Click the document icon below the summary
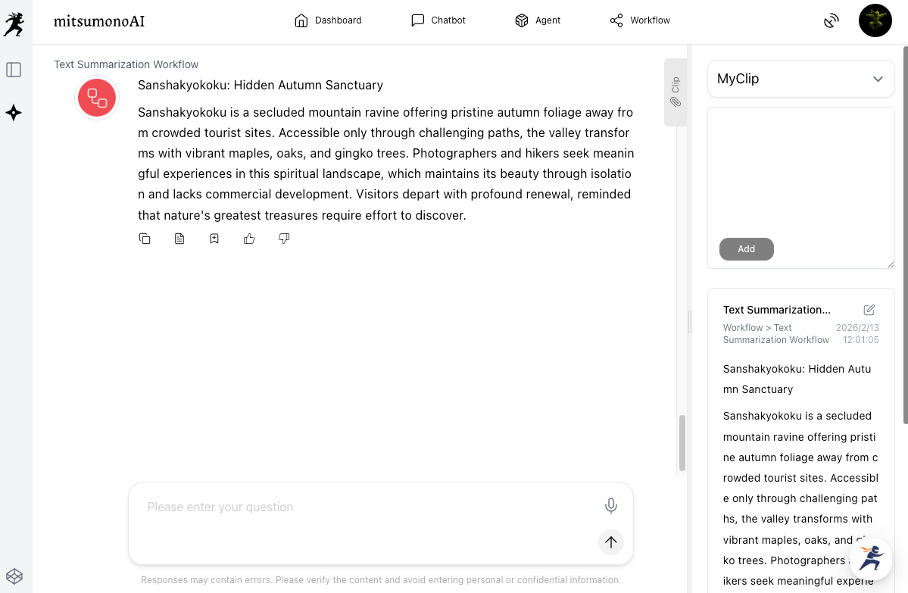This screenshot has width=908, height=593. tap(179, 239)
